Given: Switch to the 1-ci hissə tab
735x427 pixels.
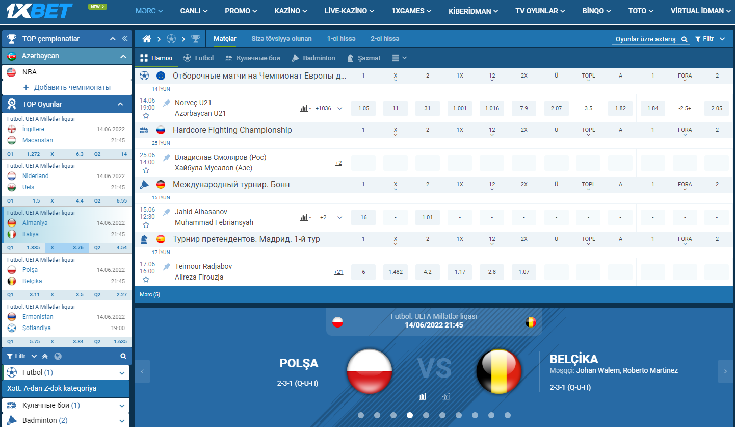Looking at the screenshot, I should click(x=341, y=39).
